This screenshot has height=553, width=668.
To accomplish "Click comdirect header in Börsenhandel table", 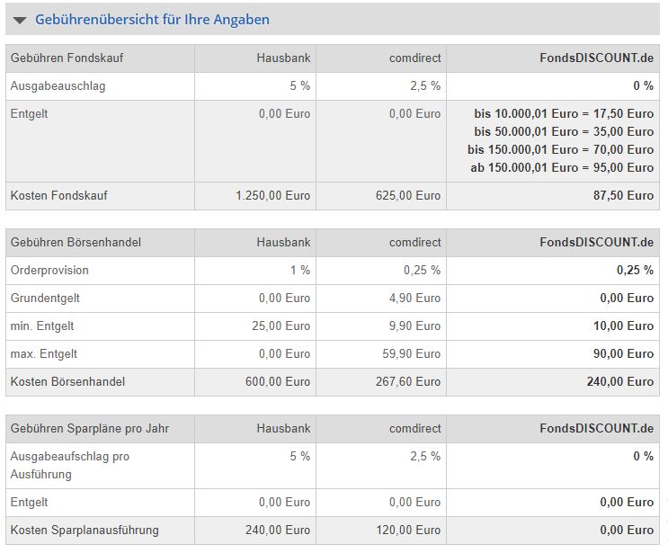I will click(x=414, y=243).
